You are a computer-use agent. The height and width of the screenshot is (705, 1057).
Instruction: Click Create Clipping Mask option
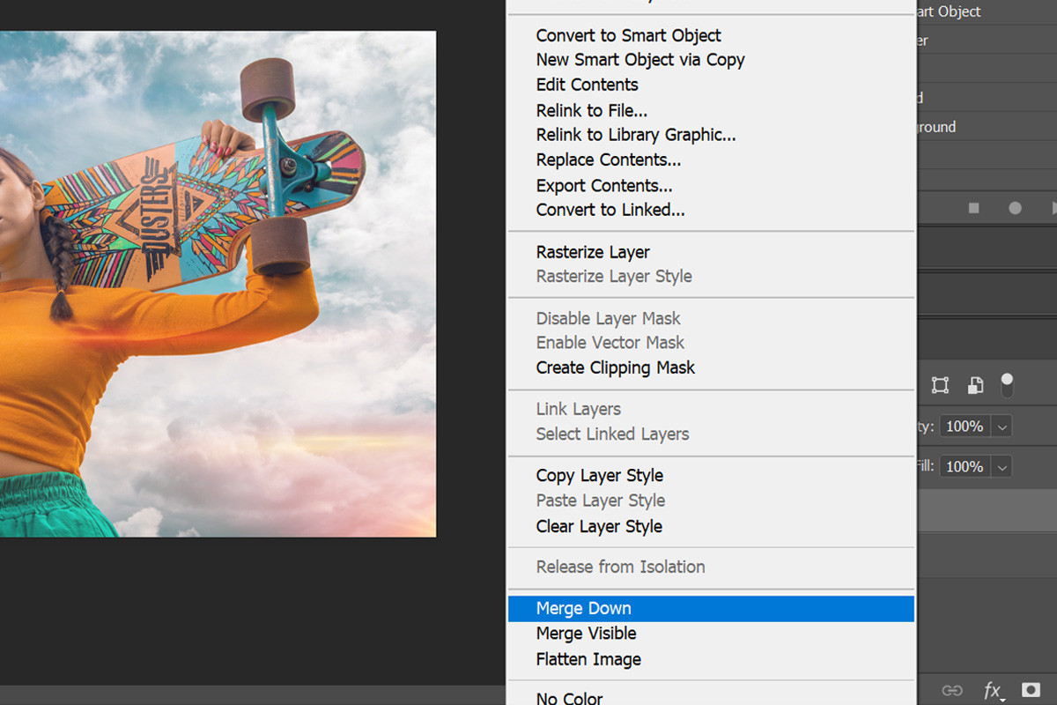pyautogui.click(x=615, y=367)
